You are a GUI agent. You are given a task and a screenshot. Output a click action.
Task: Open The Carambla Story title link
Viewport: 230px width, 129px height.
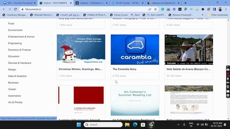click(124, 69)
